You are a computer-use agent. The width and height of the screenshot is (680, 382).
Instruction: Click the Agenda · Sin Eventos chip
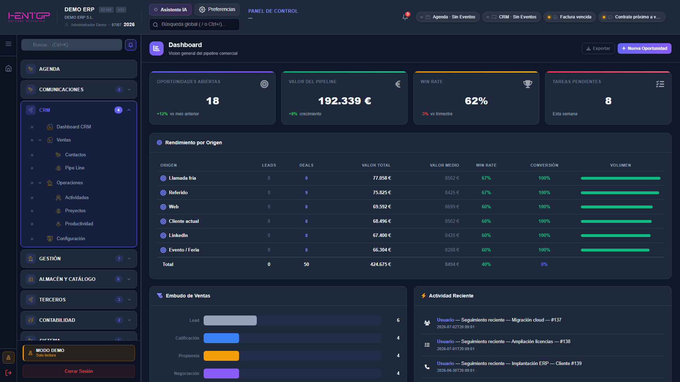[x=448, y=17]
